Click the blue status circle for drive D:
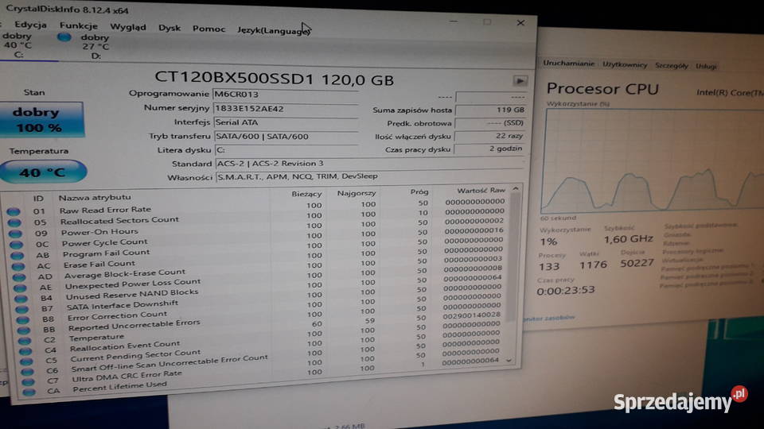The height and width of the screenshot is (429, 764). click(x=64, y=37)
